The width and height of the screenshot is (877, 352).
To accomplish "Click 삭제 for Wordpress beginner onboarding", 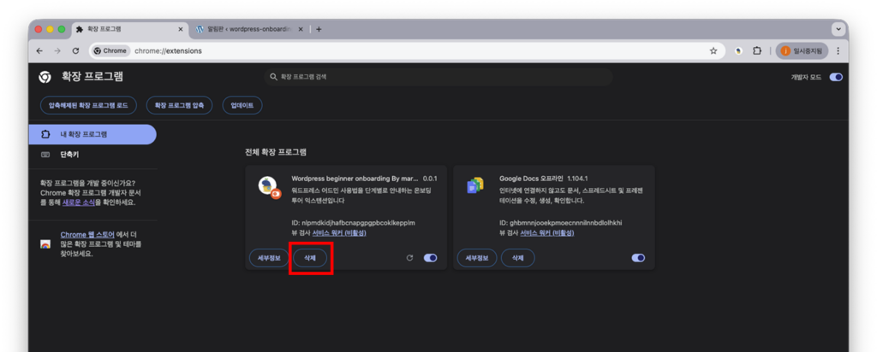I will [310, 257].
